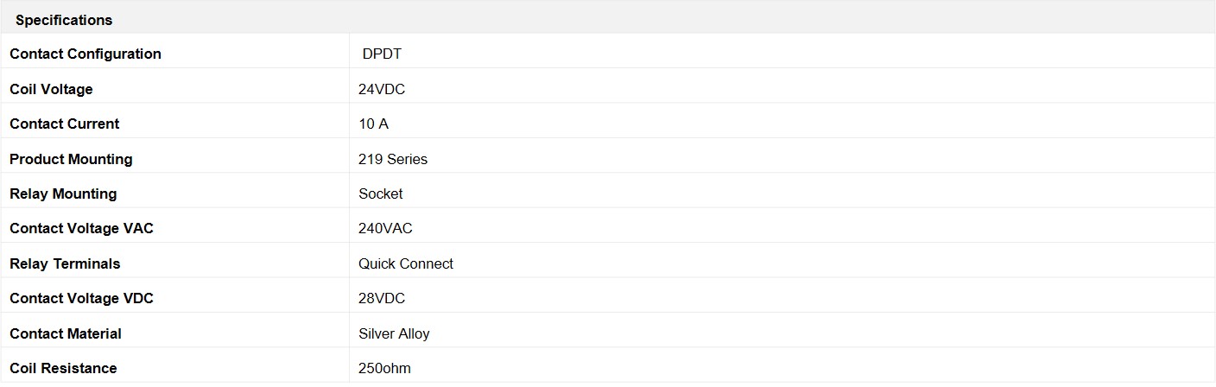Click the Specifications header
This screenshot has height=387, width=1216.
coord(64,20)
